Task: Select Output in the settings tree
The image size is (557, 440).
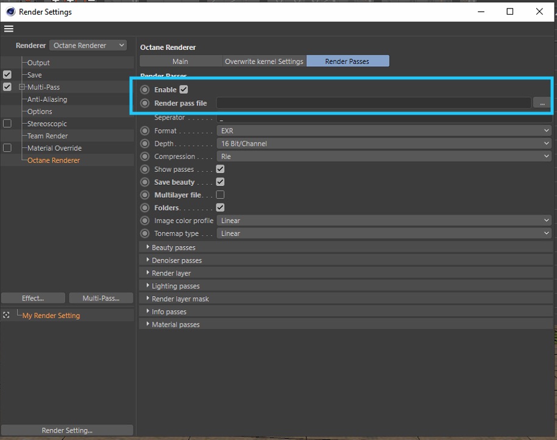Action: [x=38, y=63]
